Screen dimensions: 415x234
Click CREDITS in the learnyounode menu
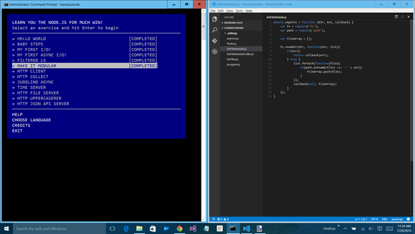coord(21,126)
